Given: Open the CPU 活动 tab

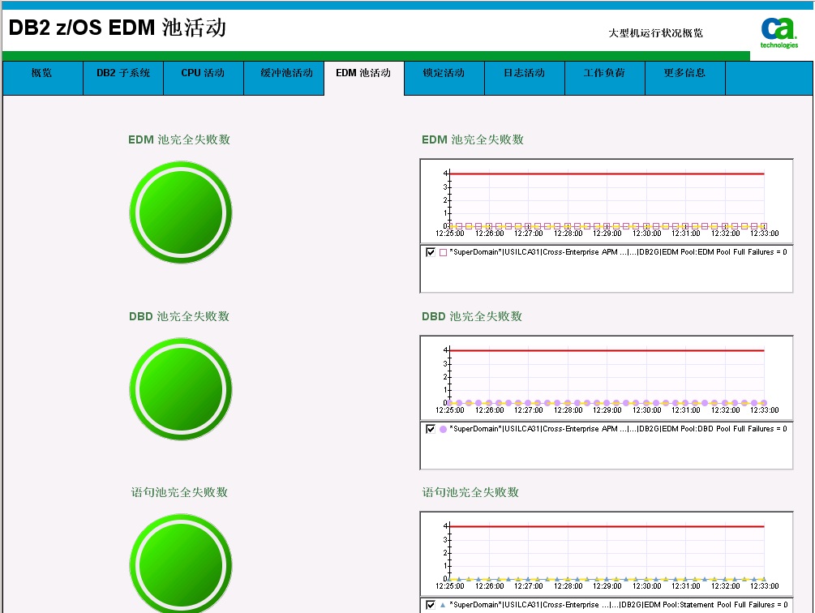Looking at the screenshot, I should tap(204, 78).
